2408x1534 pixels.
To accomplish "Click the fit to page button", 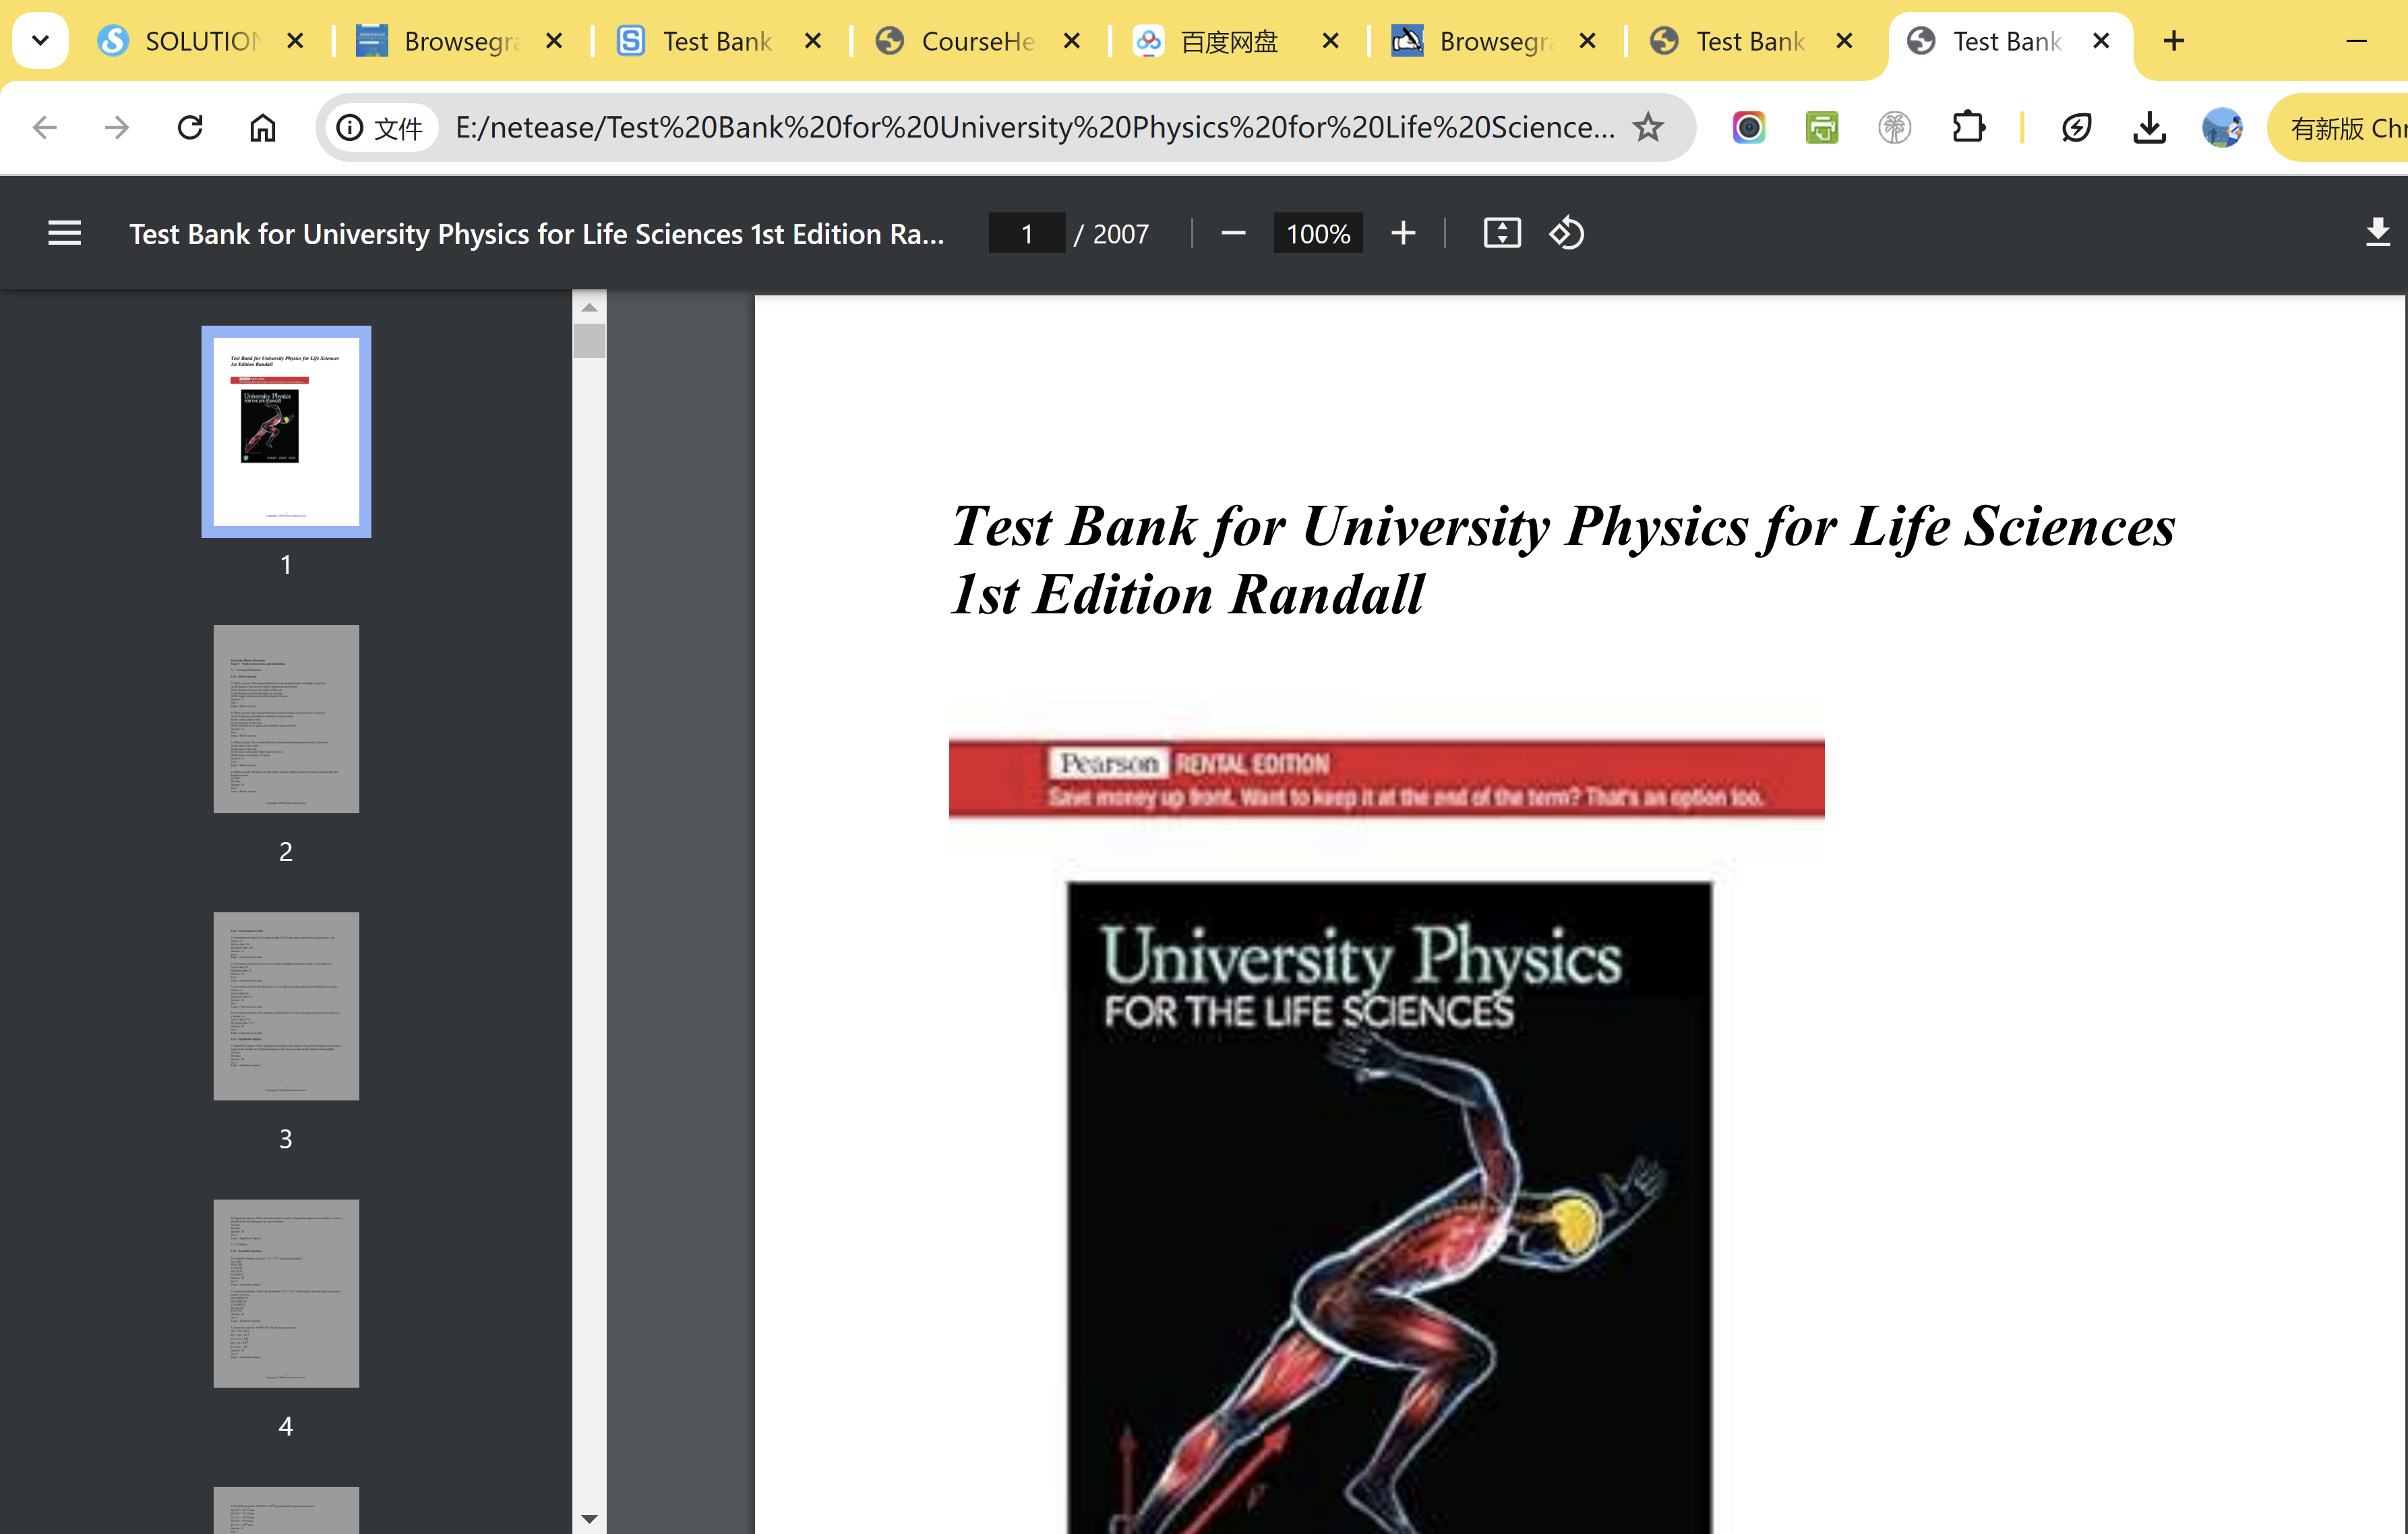I will [1502, 234].
